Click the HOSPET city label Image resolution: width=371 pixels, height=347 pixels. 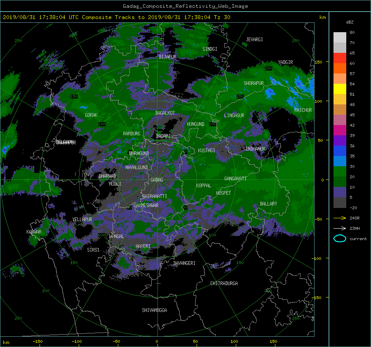223,193
